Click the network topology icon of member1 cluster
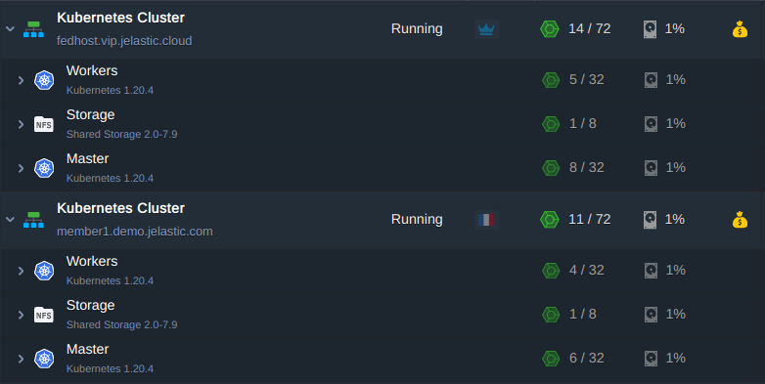This screenshot has width=765, height=384. point(33,220)
